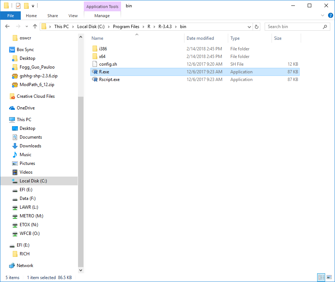Switch to the Home ribbon tab
This screenshot has height=282, width=335.
click(31, 16)
